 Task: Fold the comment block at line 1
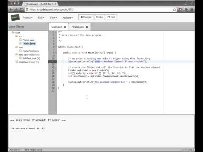[x=56, y=32]
